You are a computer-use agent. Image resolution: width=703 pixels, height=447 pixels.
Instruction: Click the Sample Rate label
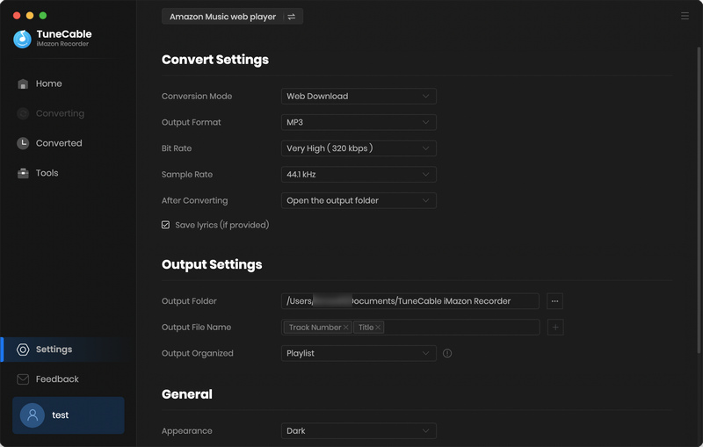187,175
